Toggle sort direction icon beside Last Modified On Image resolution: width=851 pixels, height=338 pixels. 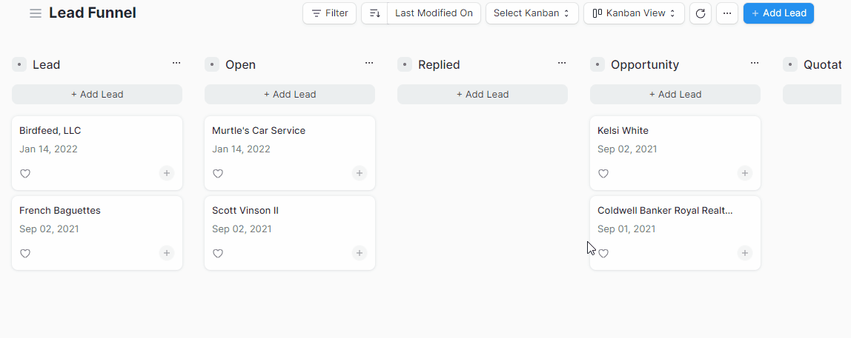374,13
